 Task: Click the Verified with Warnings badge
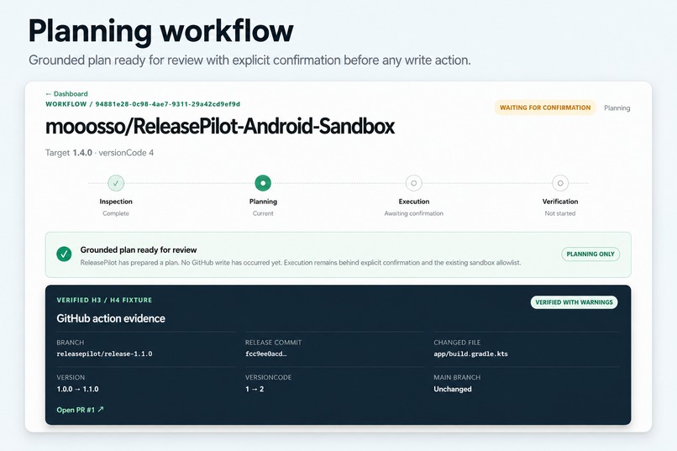tap(574, 302)
